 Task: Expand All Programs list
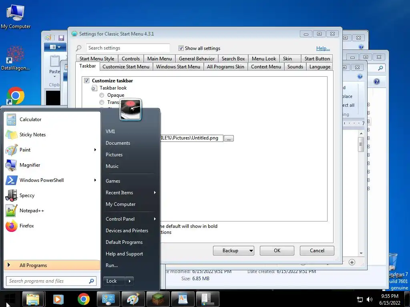(x=52, y=265)
